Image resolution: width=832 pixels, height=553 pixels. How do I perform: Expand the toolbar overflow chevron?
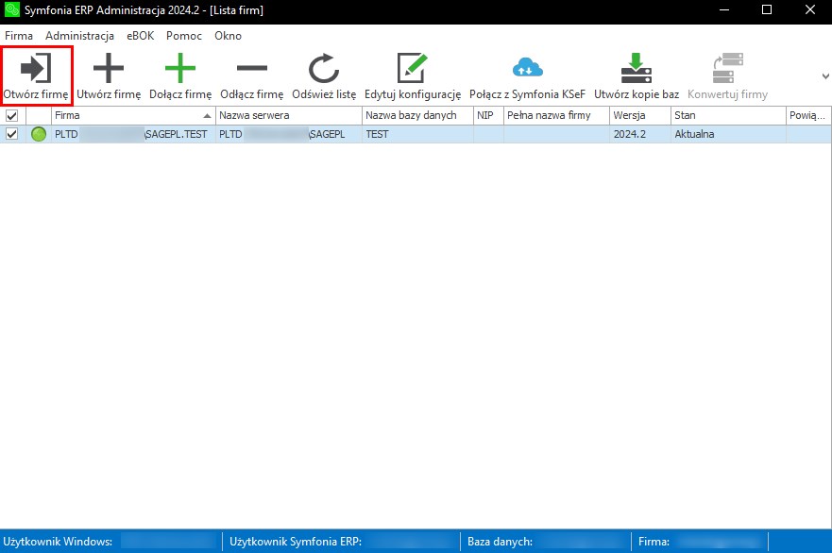tap(825, 76)
